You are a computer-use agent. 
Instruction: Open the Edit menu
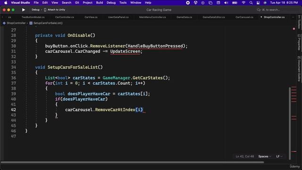click(45, 3)
